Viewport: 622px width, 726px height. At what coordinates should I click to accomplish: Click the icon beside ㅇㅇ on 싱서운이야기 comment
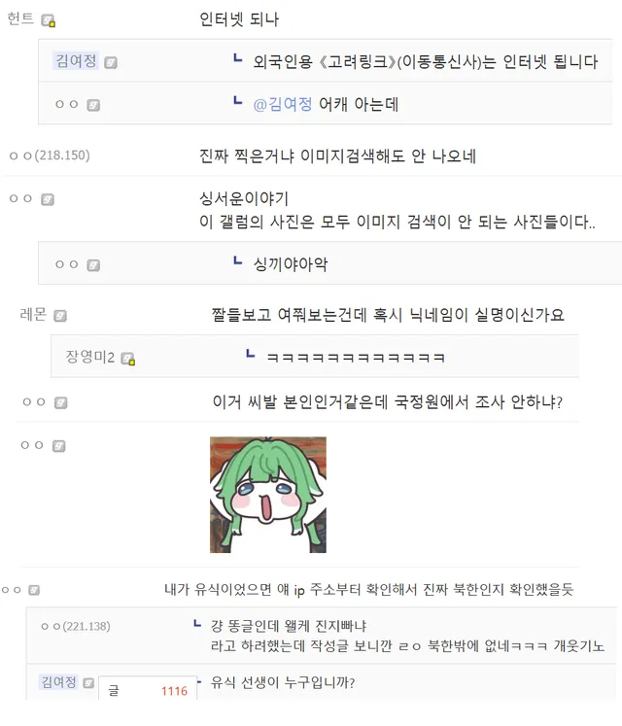[48, 199]
